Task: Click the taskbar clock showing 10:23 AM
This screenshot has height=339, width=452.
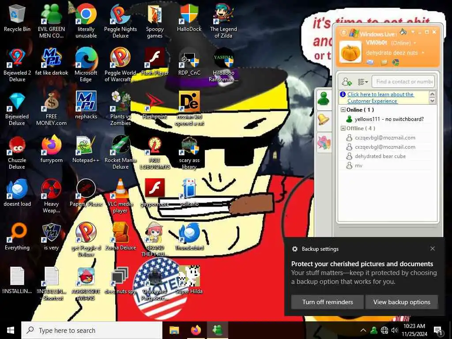Action: coord(414,330)
